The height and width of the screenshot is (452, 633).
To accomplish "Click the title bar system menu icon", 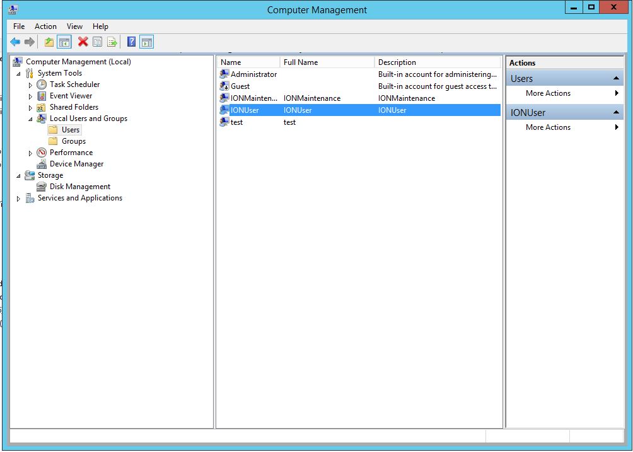I will [13, 9].
